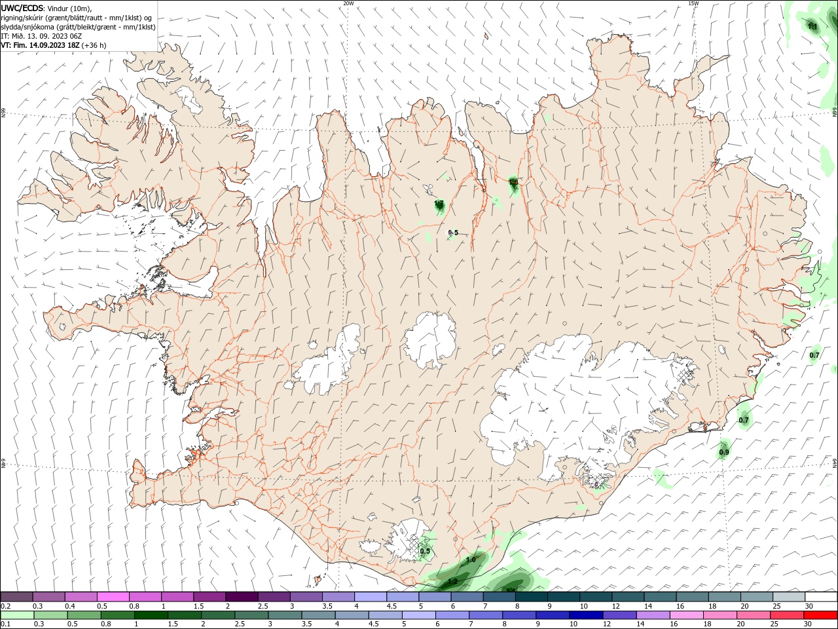Click the 3.5 label under the snow legend
838x629 pixels.
tap(327, 606)
